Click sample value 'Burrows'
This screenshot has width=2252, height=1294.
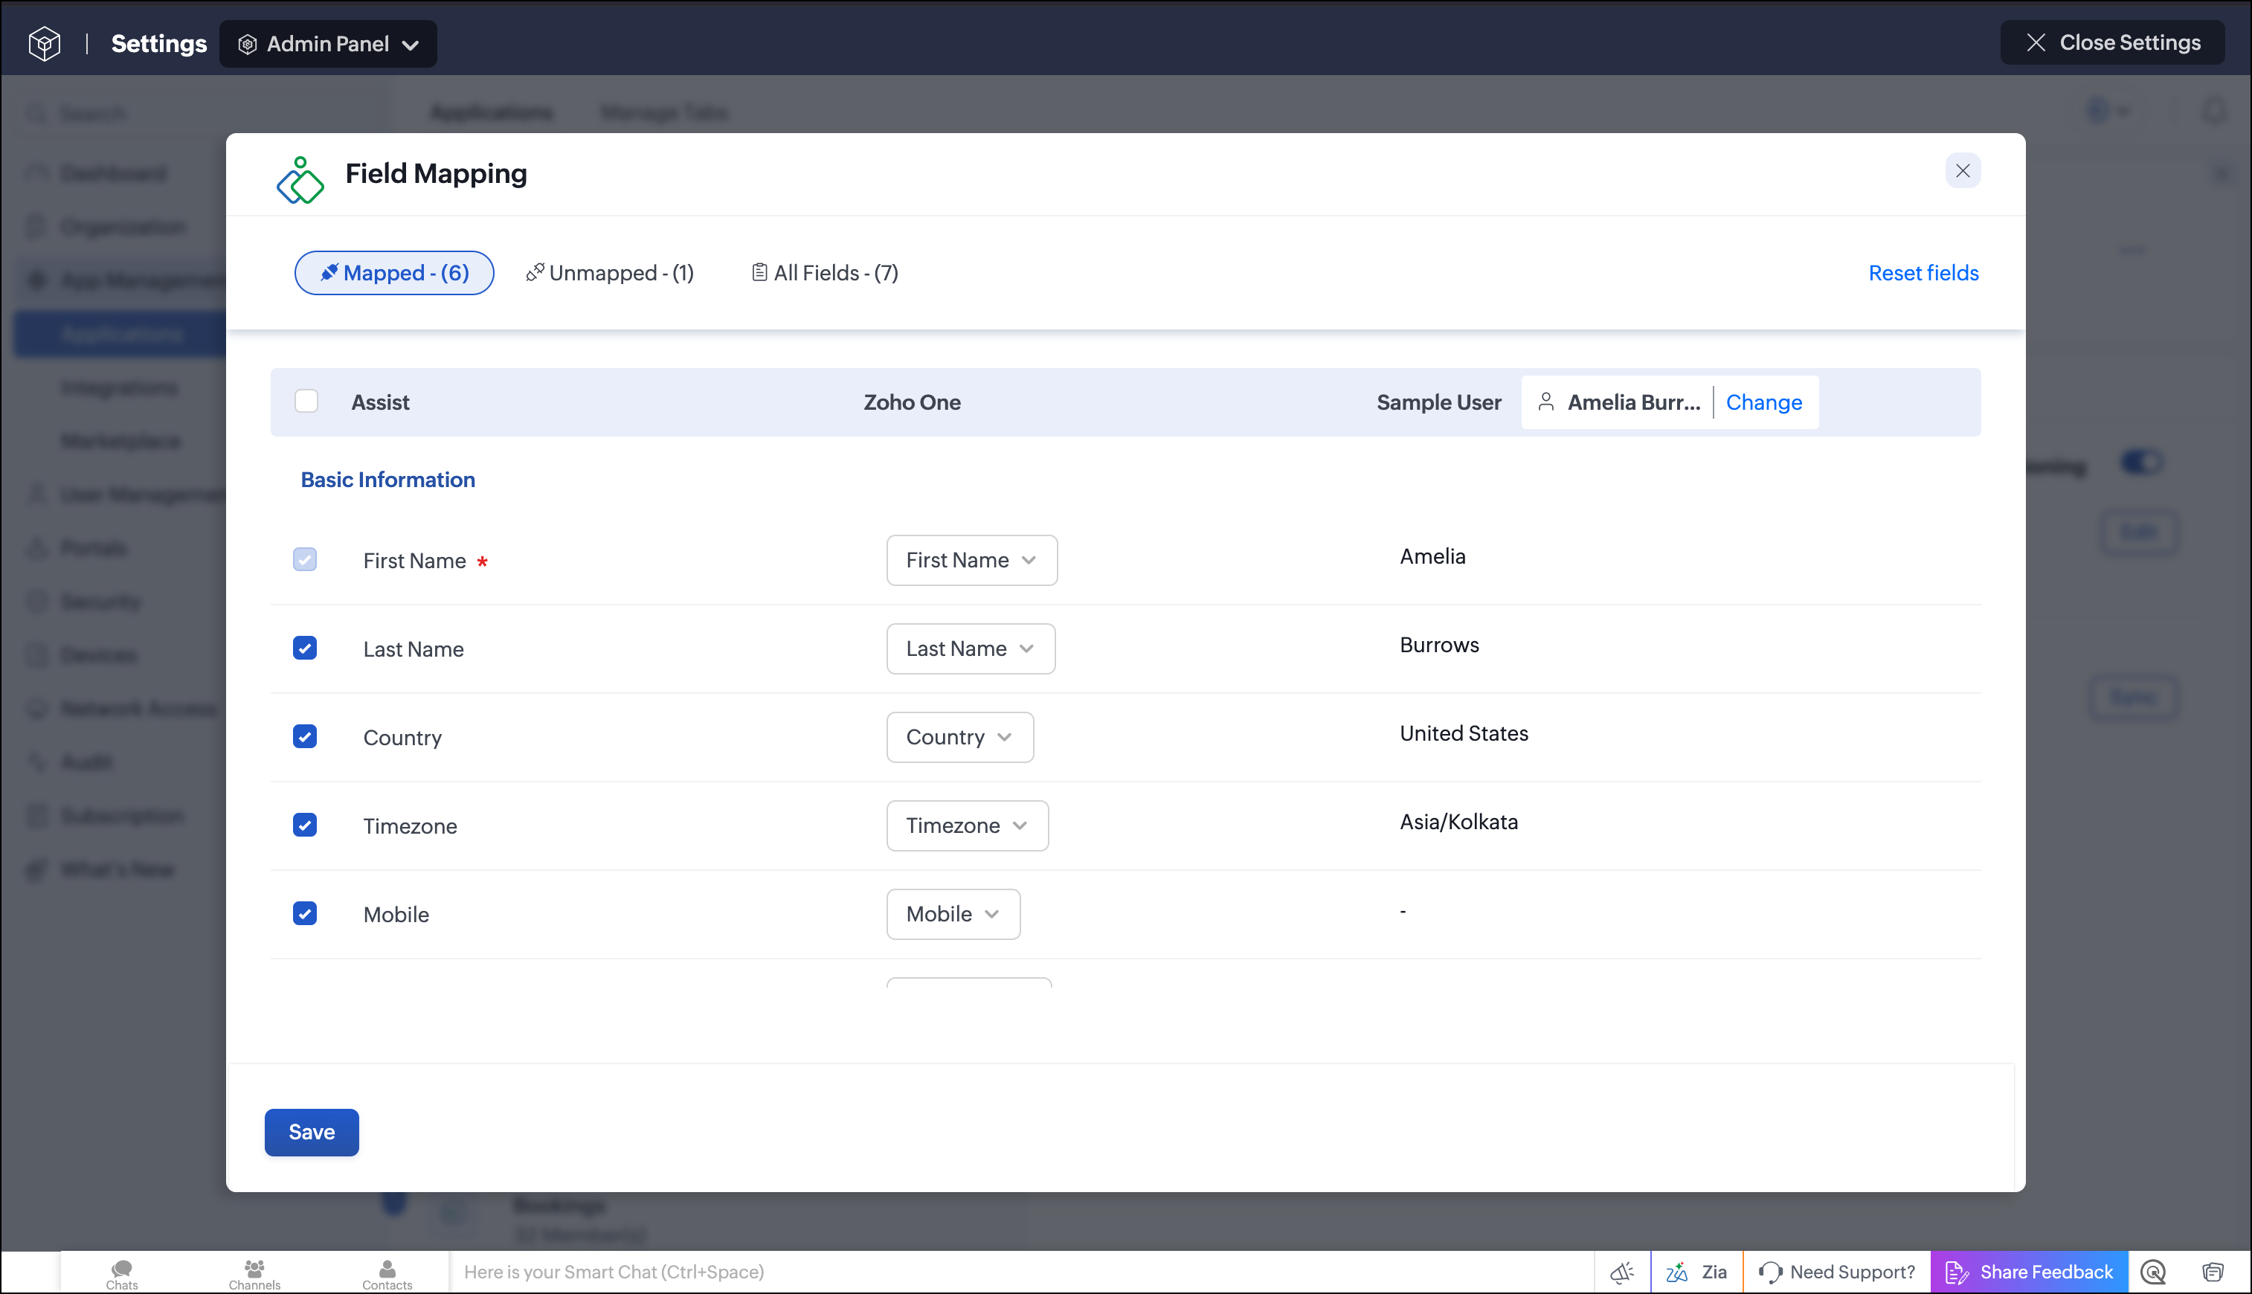[1439, 646]
